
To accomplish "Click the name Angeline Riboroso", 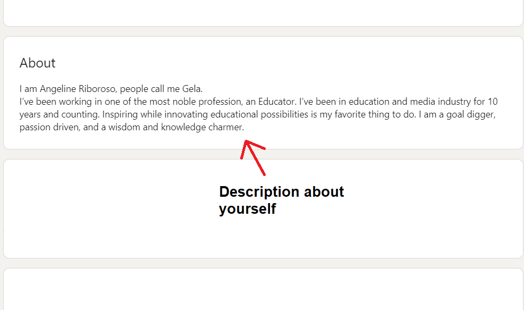I will (78, 89).
